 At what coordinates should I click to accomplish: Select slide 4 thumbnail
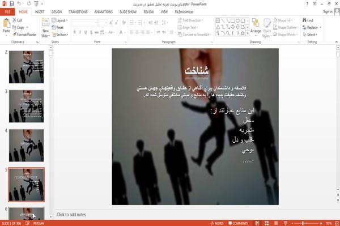pyautogui.click(x=27, y=146)
